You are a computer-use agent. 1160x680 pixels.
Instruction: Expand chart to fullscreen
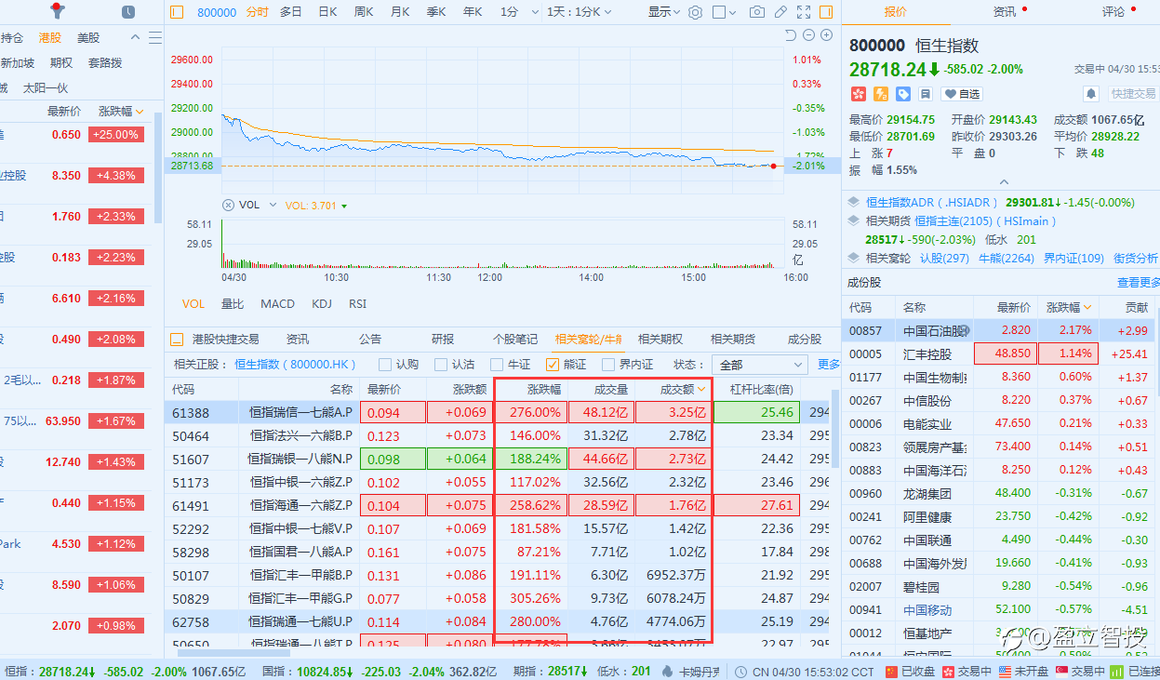pyautogui.click(x=804, y=12)
